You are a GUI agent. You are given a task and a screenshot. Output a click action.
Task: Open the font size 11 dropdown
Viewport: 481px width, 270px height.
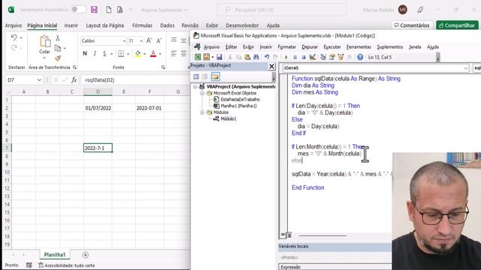tap(141, 41)
